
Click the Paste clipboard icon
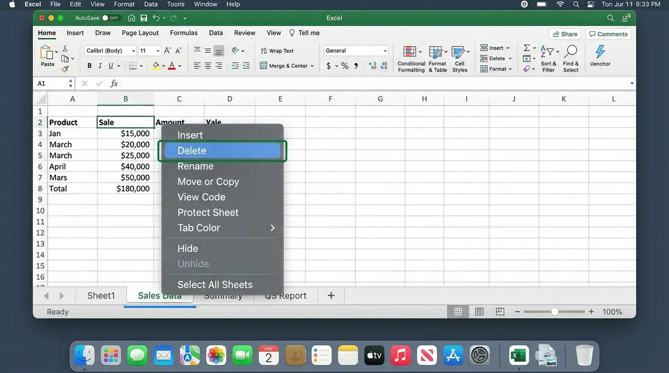pos(46,53)
